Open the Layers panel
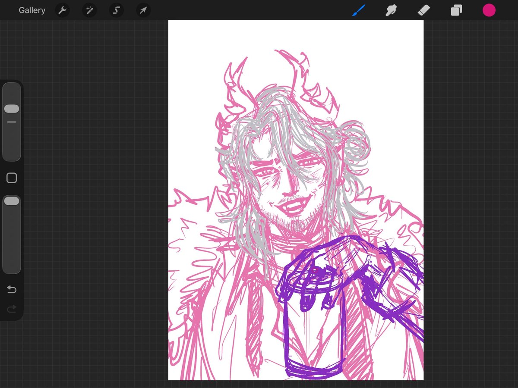This screenshot has width=518, height=388. (x=456, y=10)
